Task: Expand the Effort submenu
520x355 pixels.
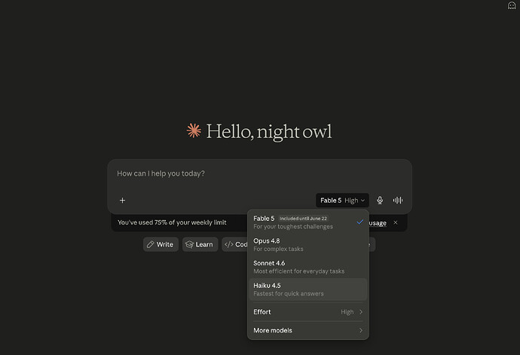Action: click(x=308, y=312)
